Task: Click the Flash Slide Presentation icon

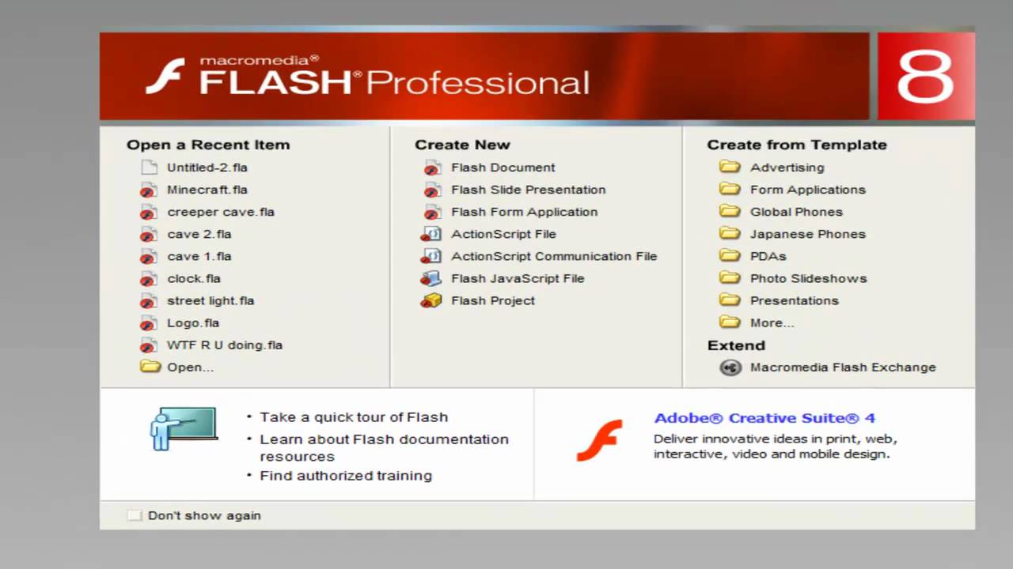Action: [x=431, y=190]
